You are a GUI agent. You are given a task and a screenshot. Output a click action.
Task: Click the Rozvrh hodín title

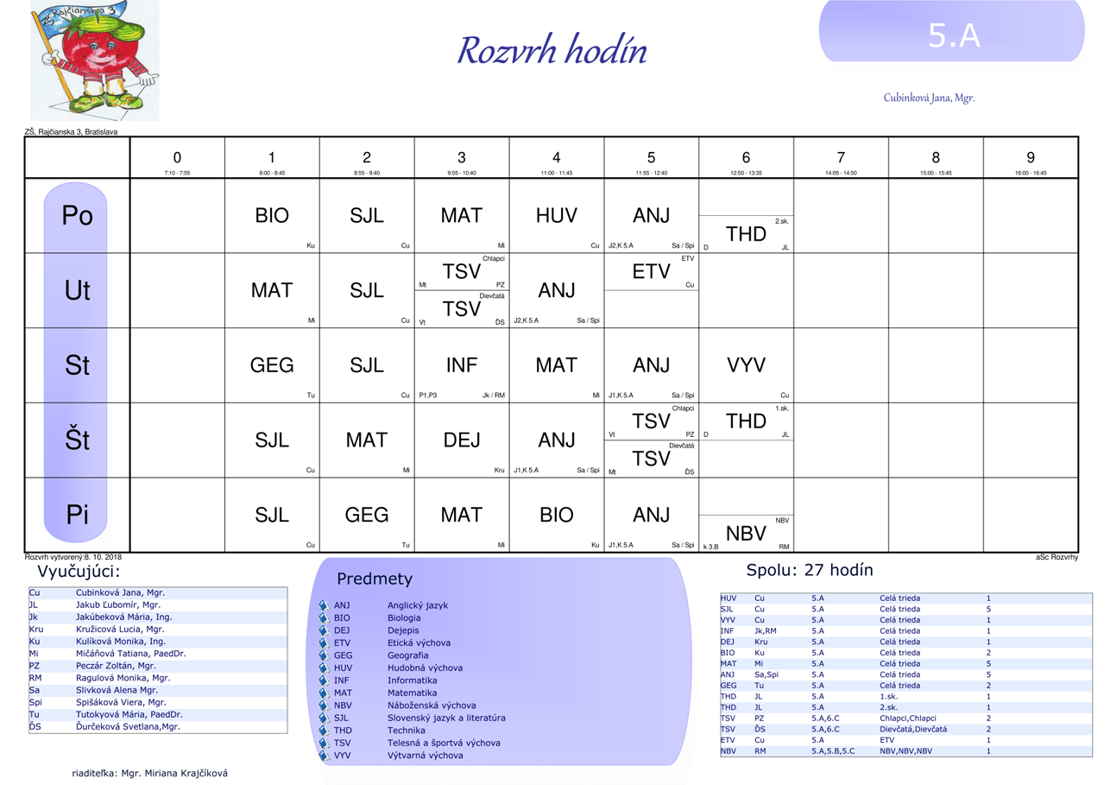pos(552,50)
